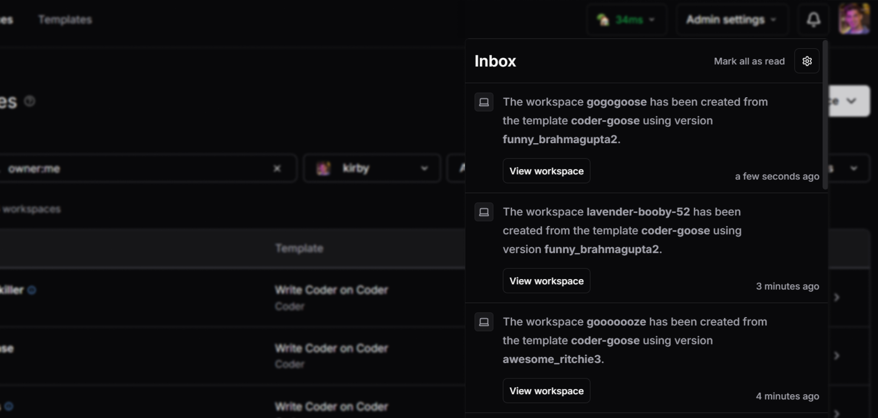Click '4 minutes ago' timestamp
Screen dimensions: 878x418
[x=787, y=396]
